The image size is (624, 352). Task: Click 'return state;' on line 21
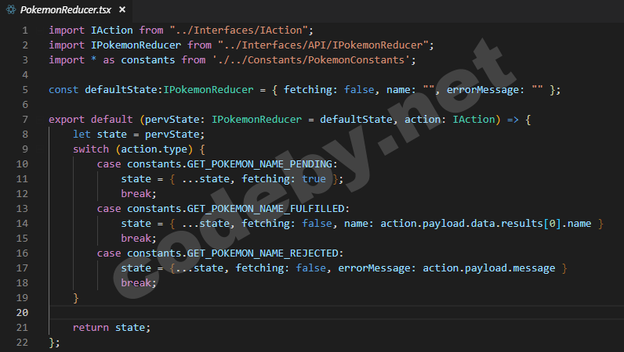click(111, 328)
